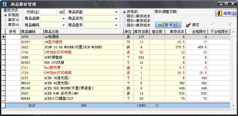Click the 借出数 column header

(157, 32)
